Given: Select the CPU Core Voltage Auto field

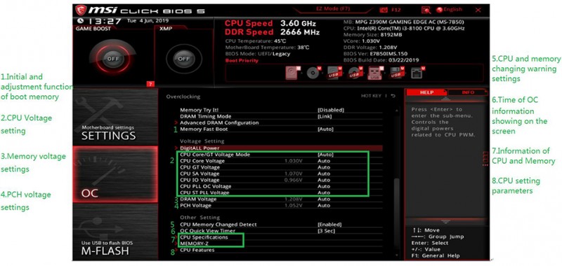Looking at the screenshot, I should tap(324, 161).
